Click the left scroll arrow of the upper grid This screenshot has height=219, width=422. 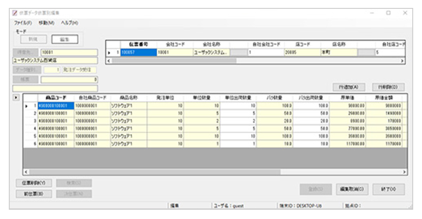tap(109, 60)
